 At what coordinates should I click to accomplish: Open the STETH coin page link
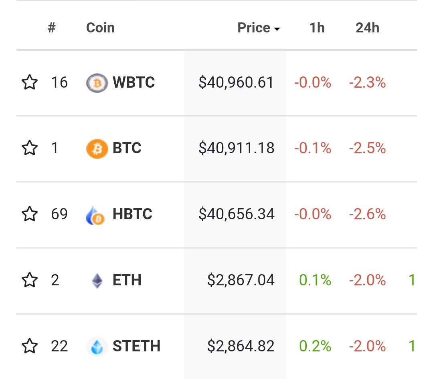[x=136, y=346]
